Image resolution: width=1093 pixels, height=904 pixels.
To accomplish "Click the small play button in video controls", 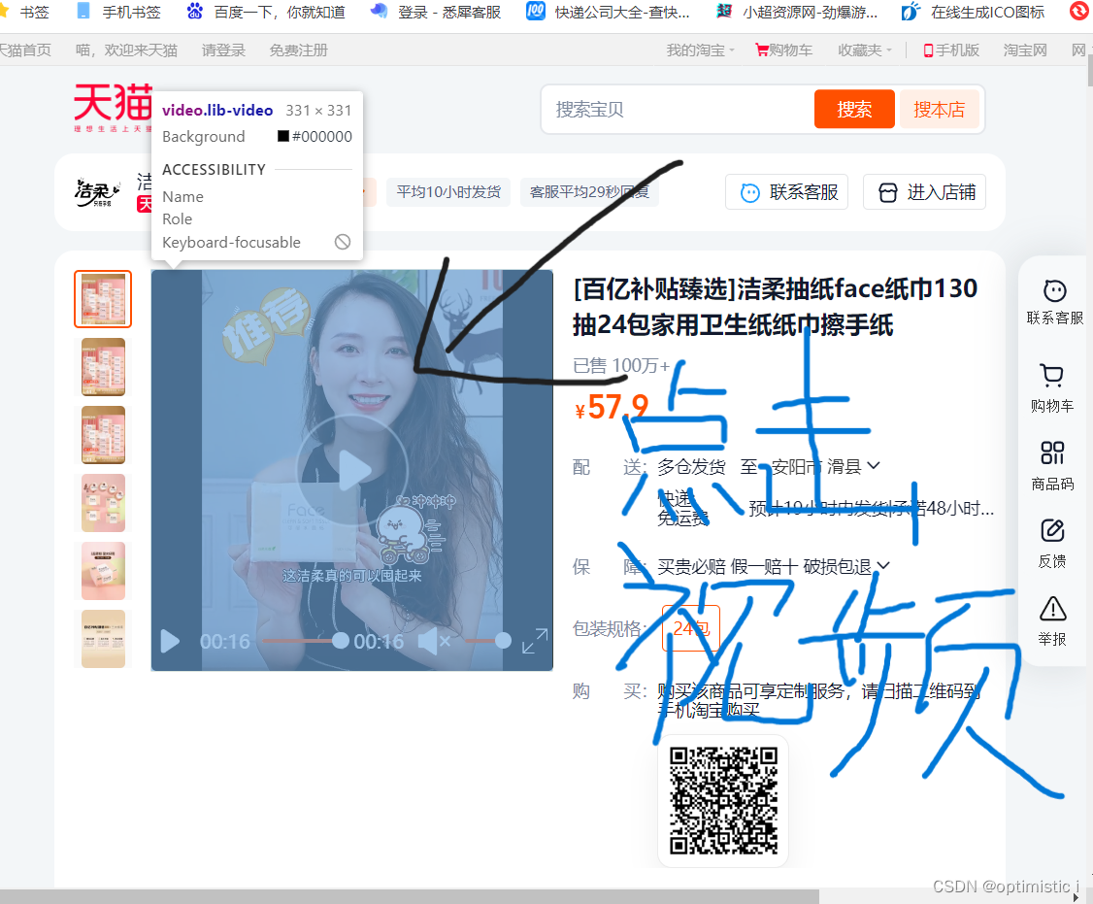I will (170, 641).
